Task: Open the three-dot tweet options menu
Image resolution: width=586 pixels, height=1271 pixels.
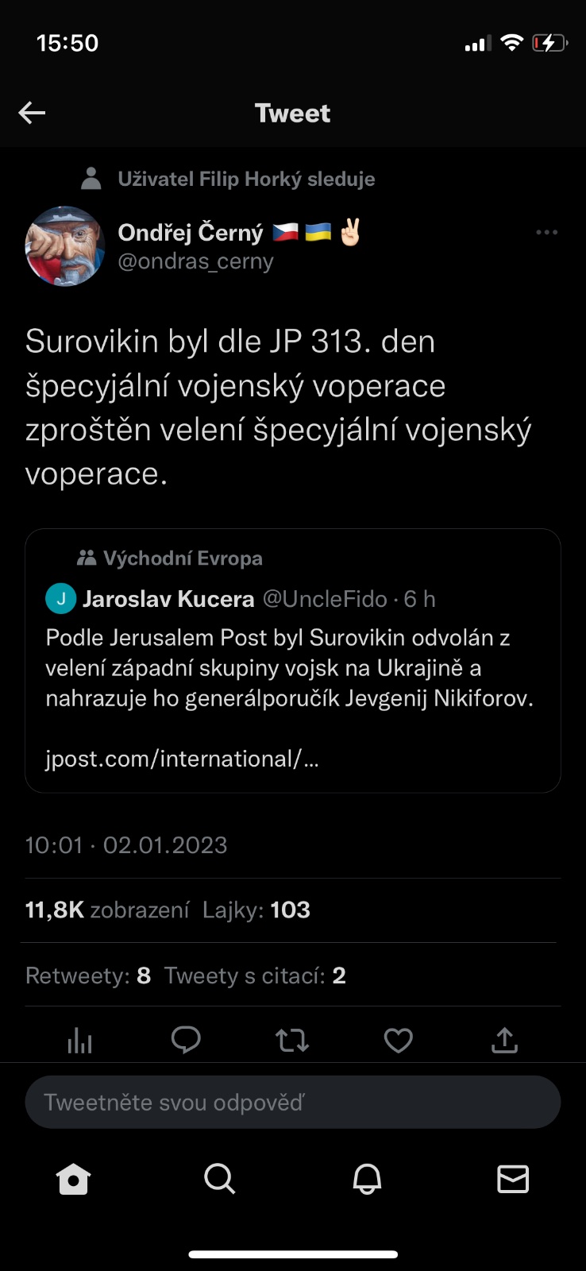Action: pos(546,233)
